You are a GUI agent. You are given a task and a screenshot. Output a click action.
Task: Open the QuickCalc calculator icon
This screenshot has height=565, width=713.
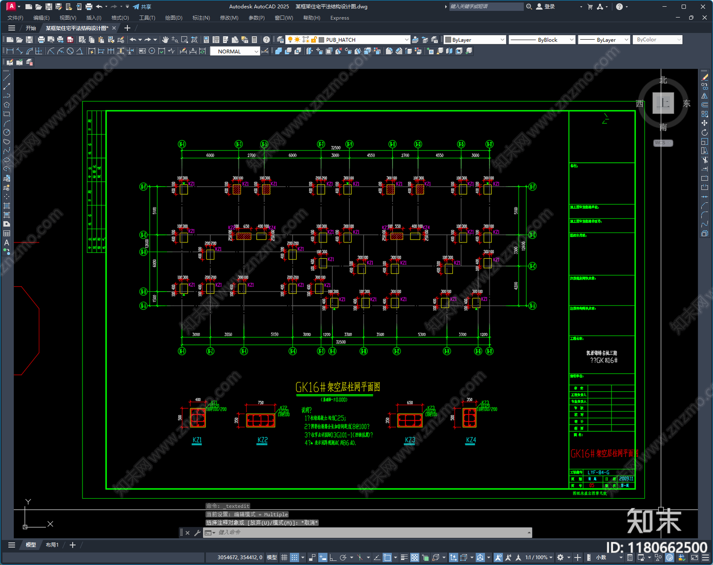pos(254,40)
